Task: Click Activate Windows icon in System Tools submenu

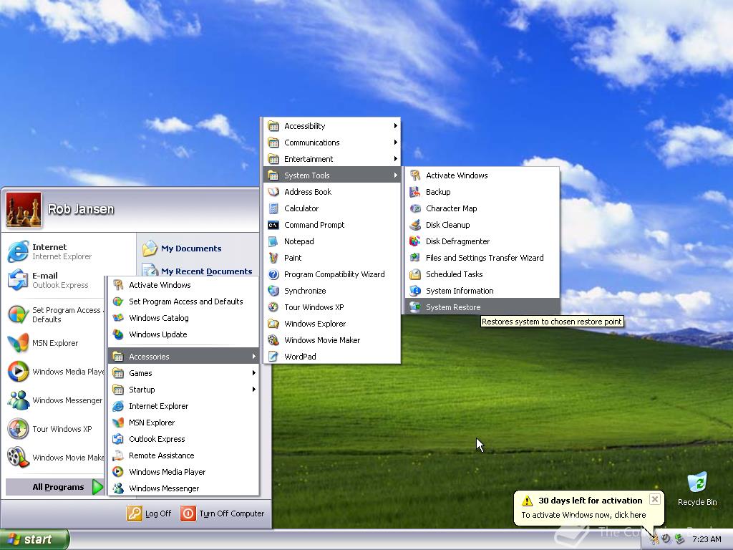Action: click(x=414, y=175)
